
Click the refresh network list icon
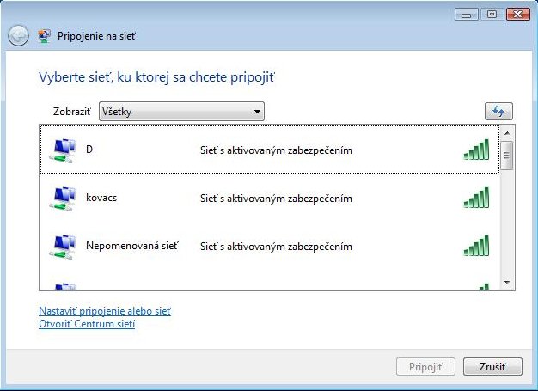498,111
